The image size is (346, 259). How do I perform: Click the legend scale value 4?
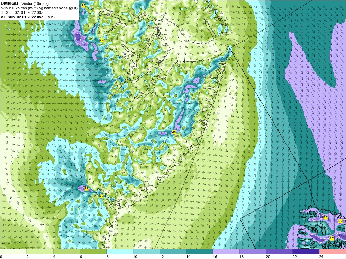coord(54,257)
